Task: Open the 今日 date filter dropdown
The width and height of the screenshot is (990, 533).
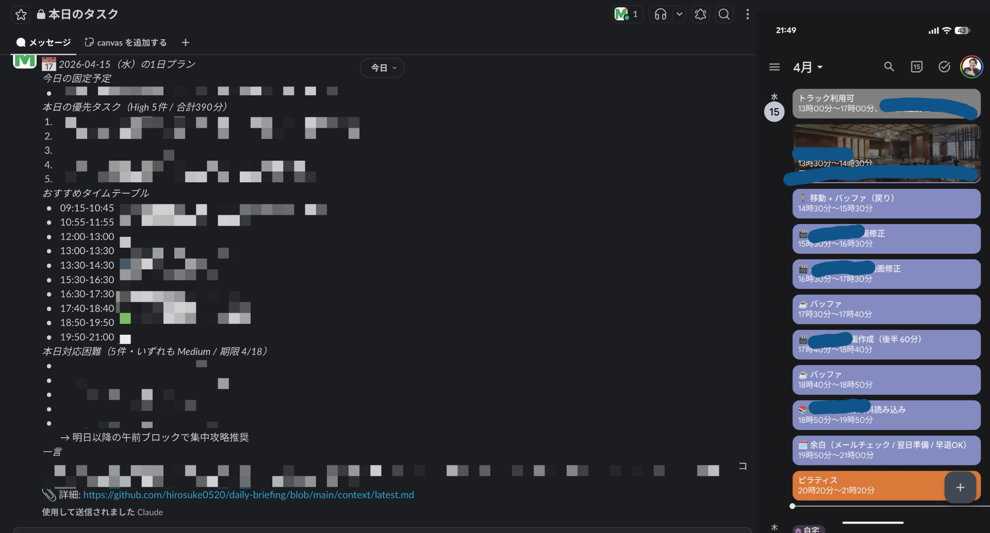Action: point(382,67)
